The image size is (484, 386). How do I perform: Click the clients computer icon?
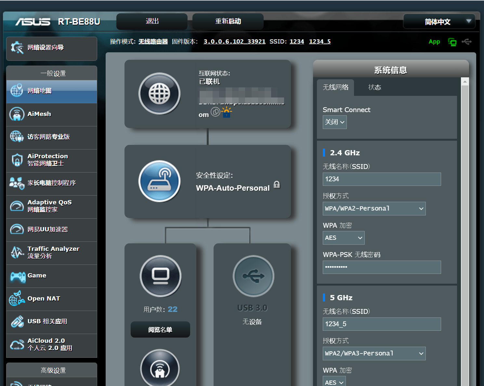[161, 276]
